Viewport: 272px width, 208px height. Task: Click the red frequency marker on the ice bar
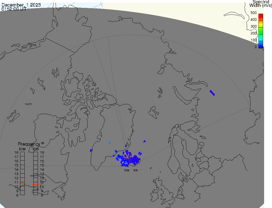pos(36,184)
